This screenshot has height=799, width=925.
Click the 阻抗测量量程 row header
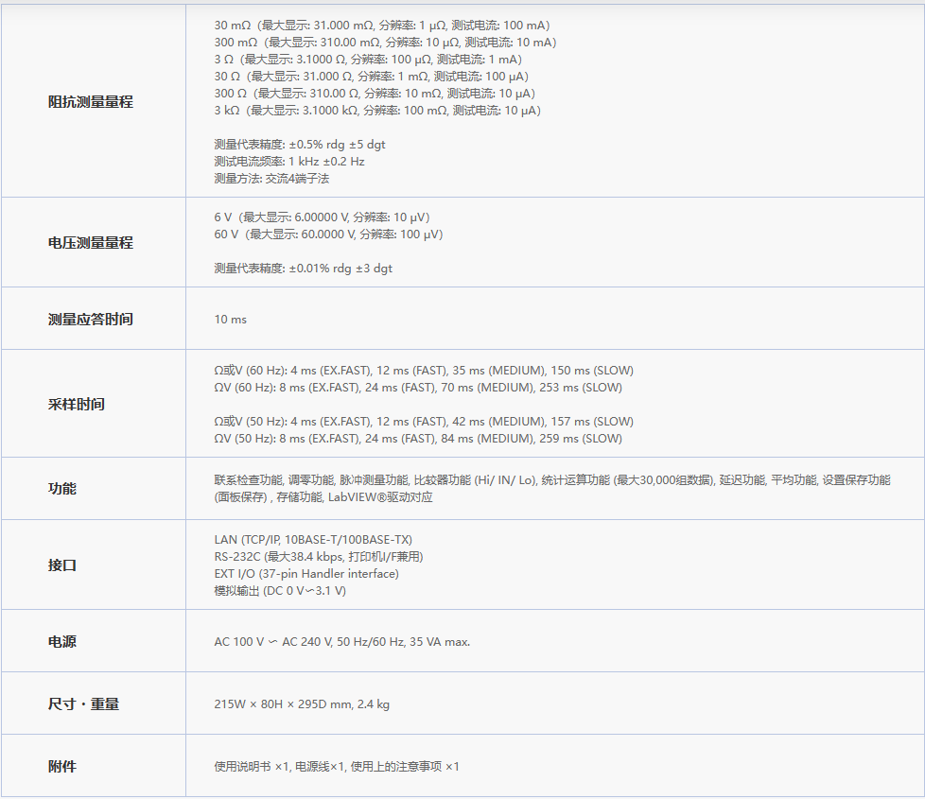[91, 102]
